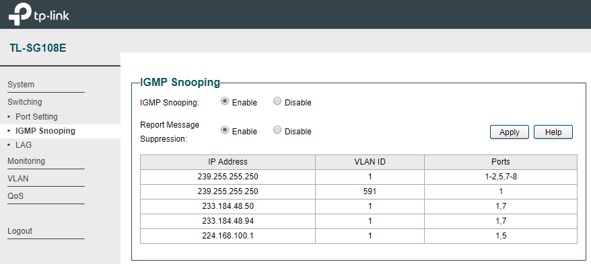591x264 pixels.
Task: Go to Port Setting page
Action: [36, 117]
